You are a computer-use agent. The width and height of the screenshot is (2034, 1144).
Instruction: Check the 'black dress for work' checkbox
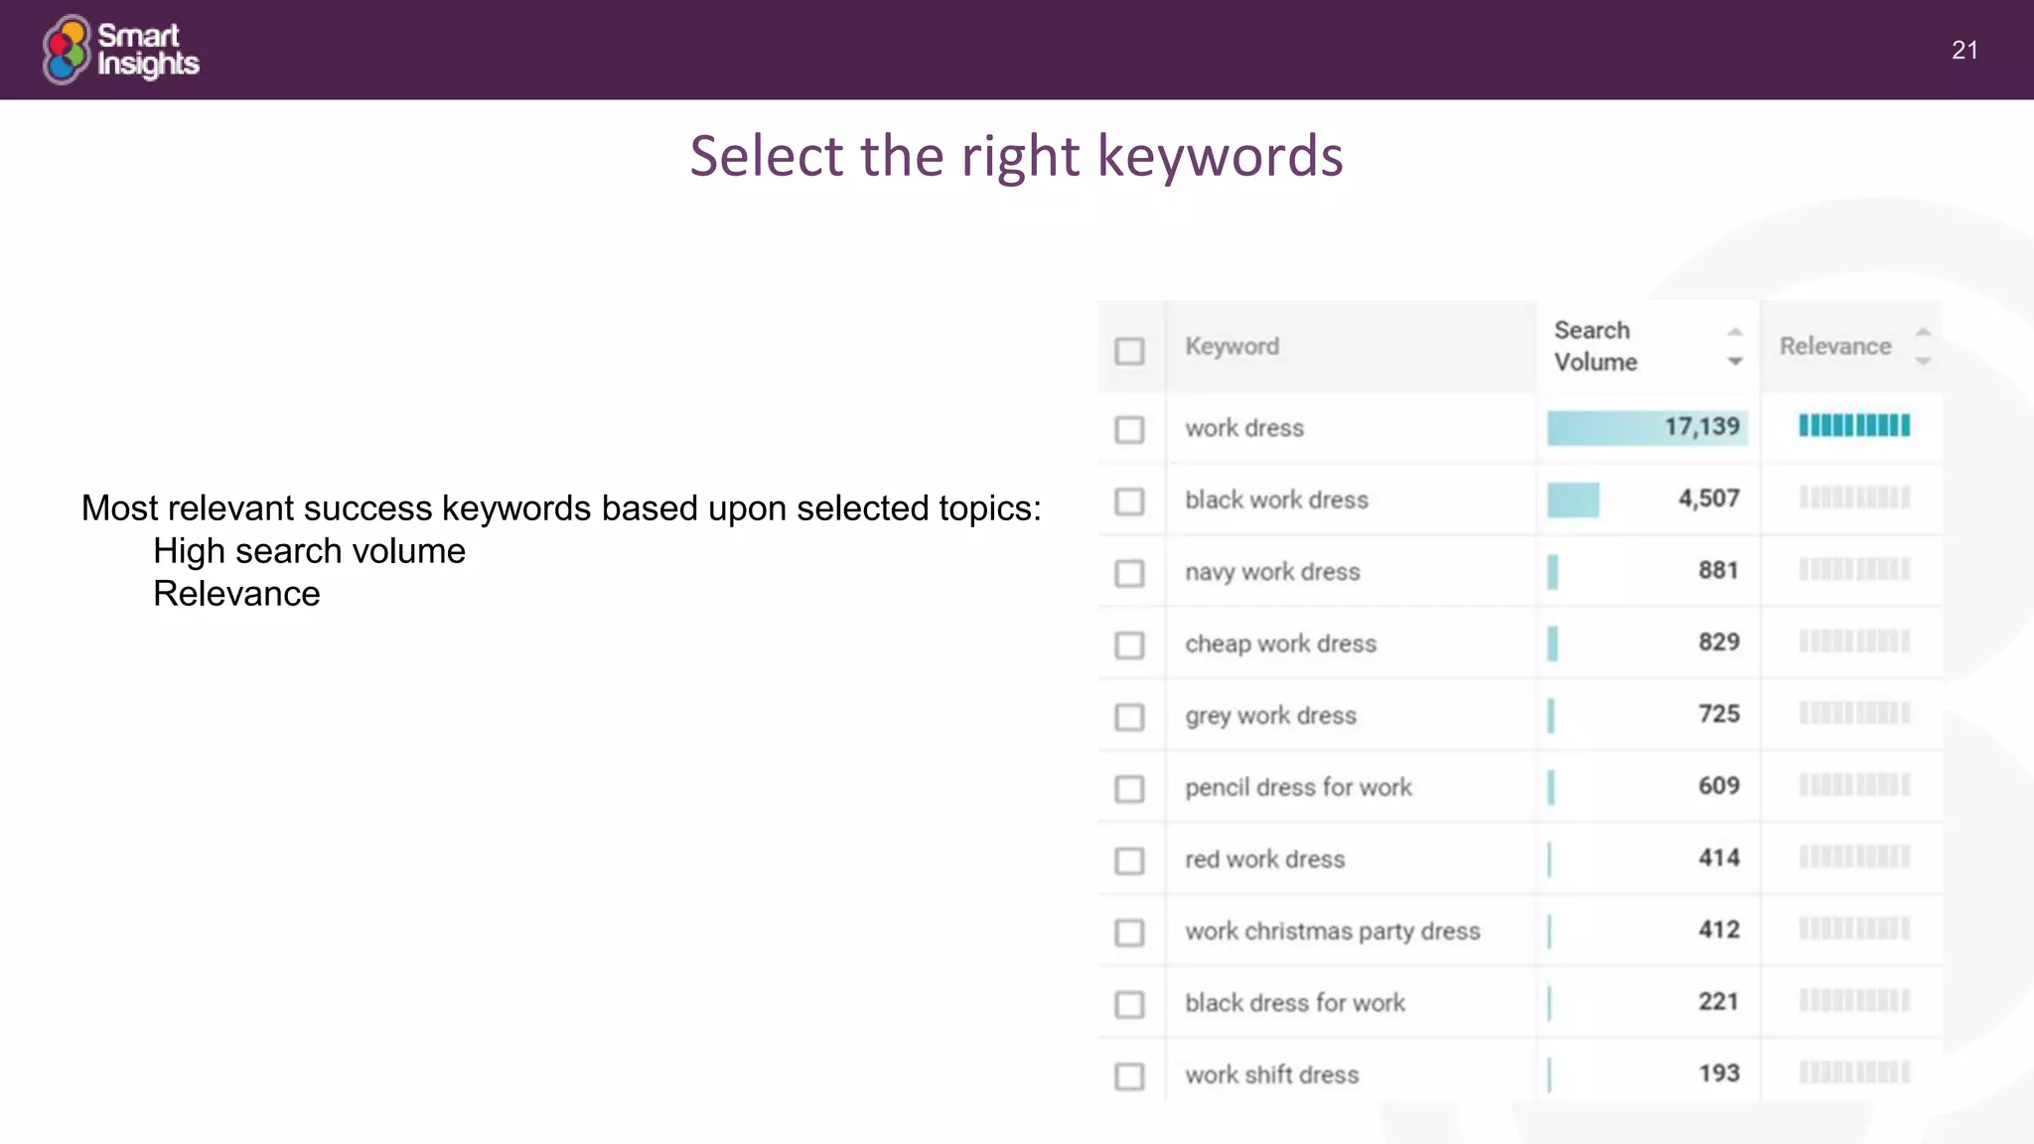pyautogui.click(x=1129, y=1004)
